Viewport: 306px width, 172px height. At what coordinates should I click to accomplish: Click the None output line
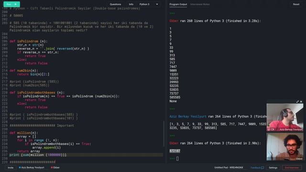point(173,101)
